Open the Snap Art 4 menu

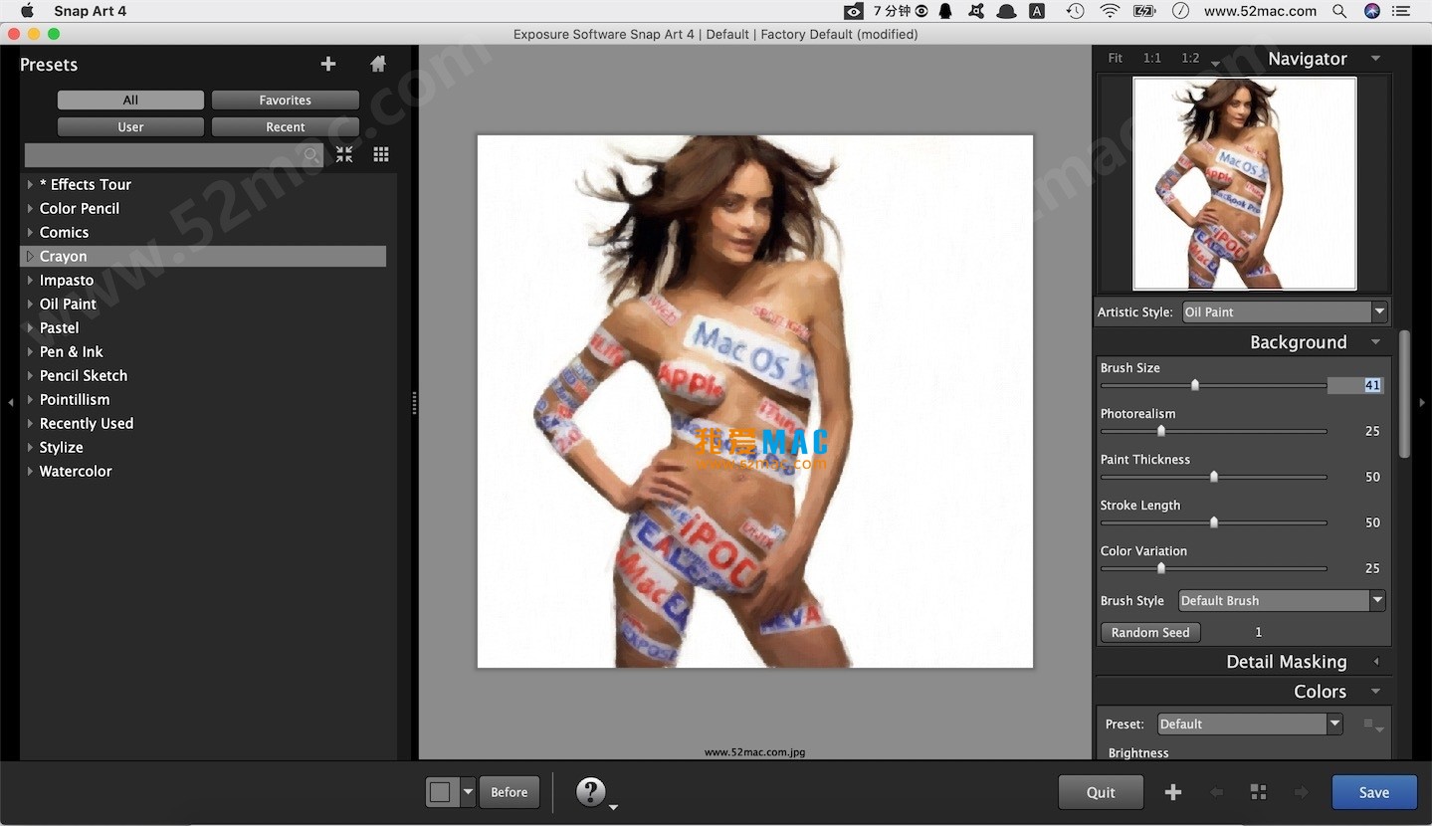coord(90,11)
